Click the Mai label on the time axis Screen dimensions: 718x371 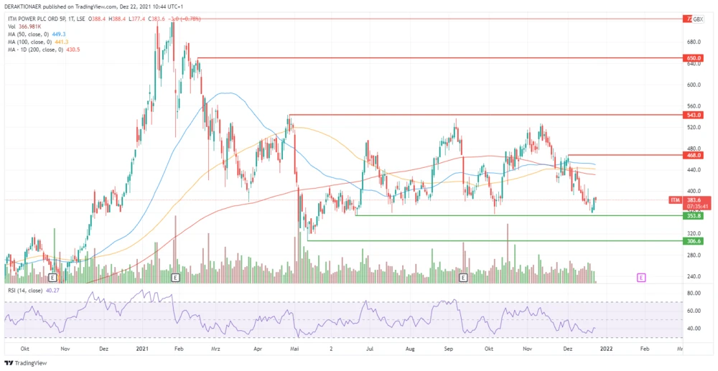295,349
